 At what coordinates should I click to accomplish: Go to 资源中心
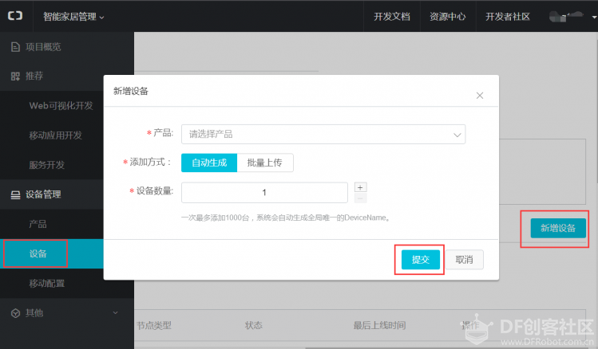448,17
